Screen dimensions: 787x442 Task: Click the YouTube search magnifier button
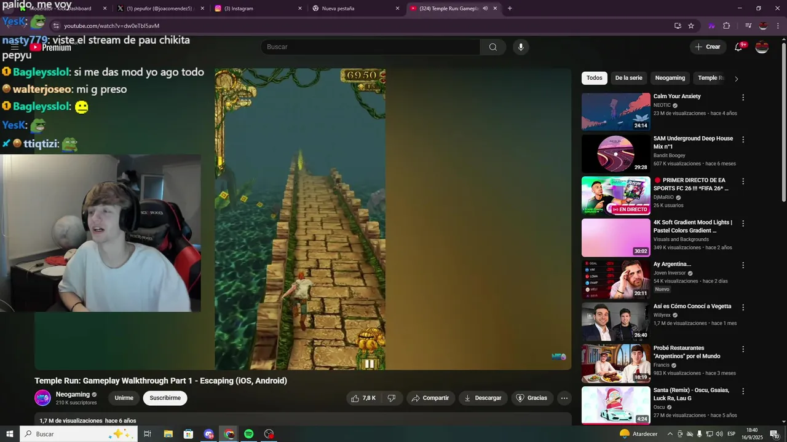[493, 47]
